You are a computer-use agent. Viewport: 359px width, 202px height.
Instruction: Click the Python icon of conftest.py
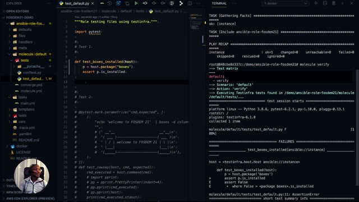point(19,72)
